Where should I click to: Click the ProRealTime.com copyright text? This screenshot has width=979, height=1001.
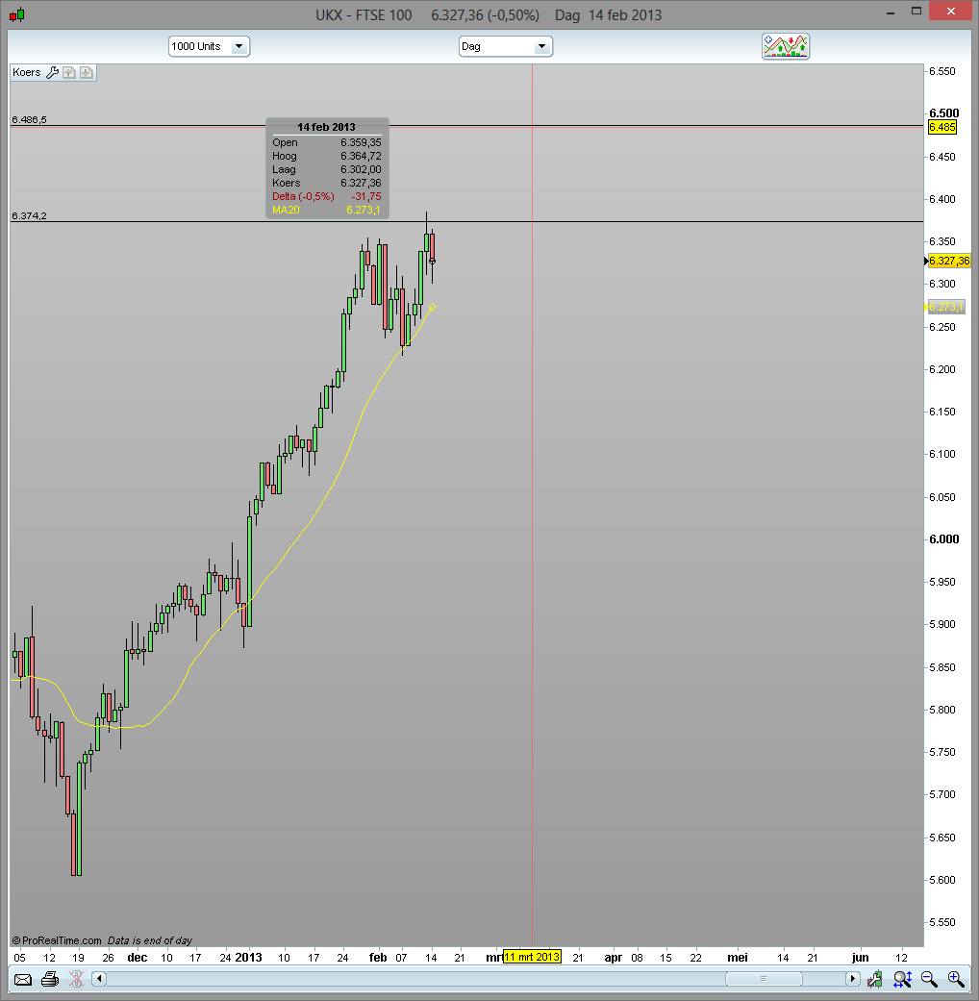(x=57, y=940)
